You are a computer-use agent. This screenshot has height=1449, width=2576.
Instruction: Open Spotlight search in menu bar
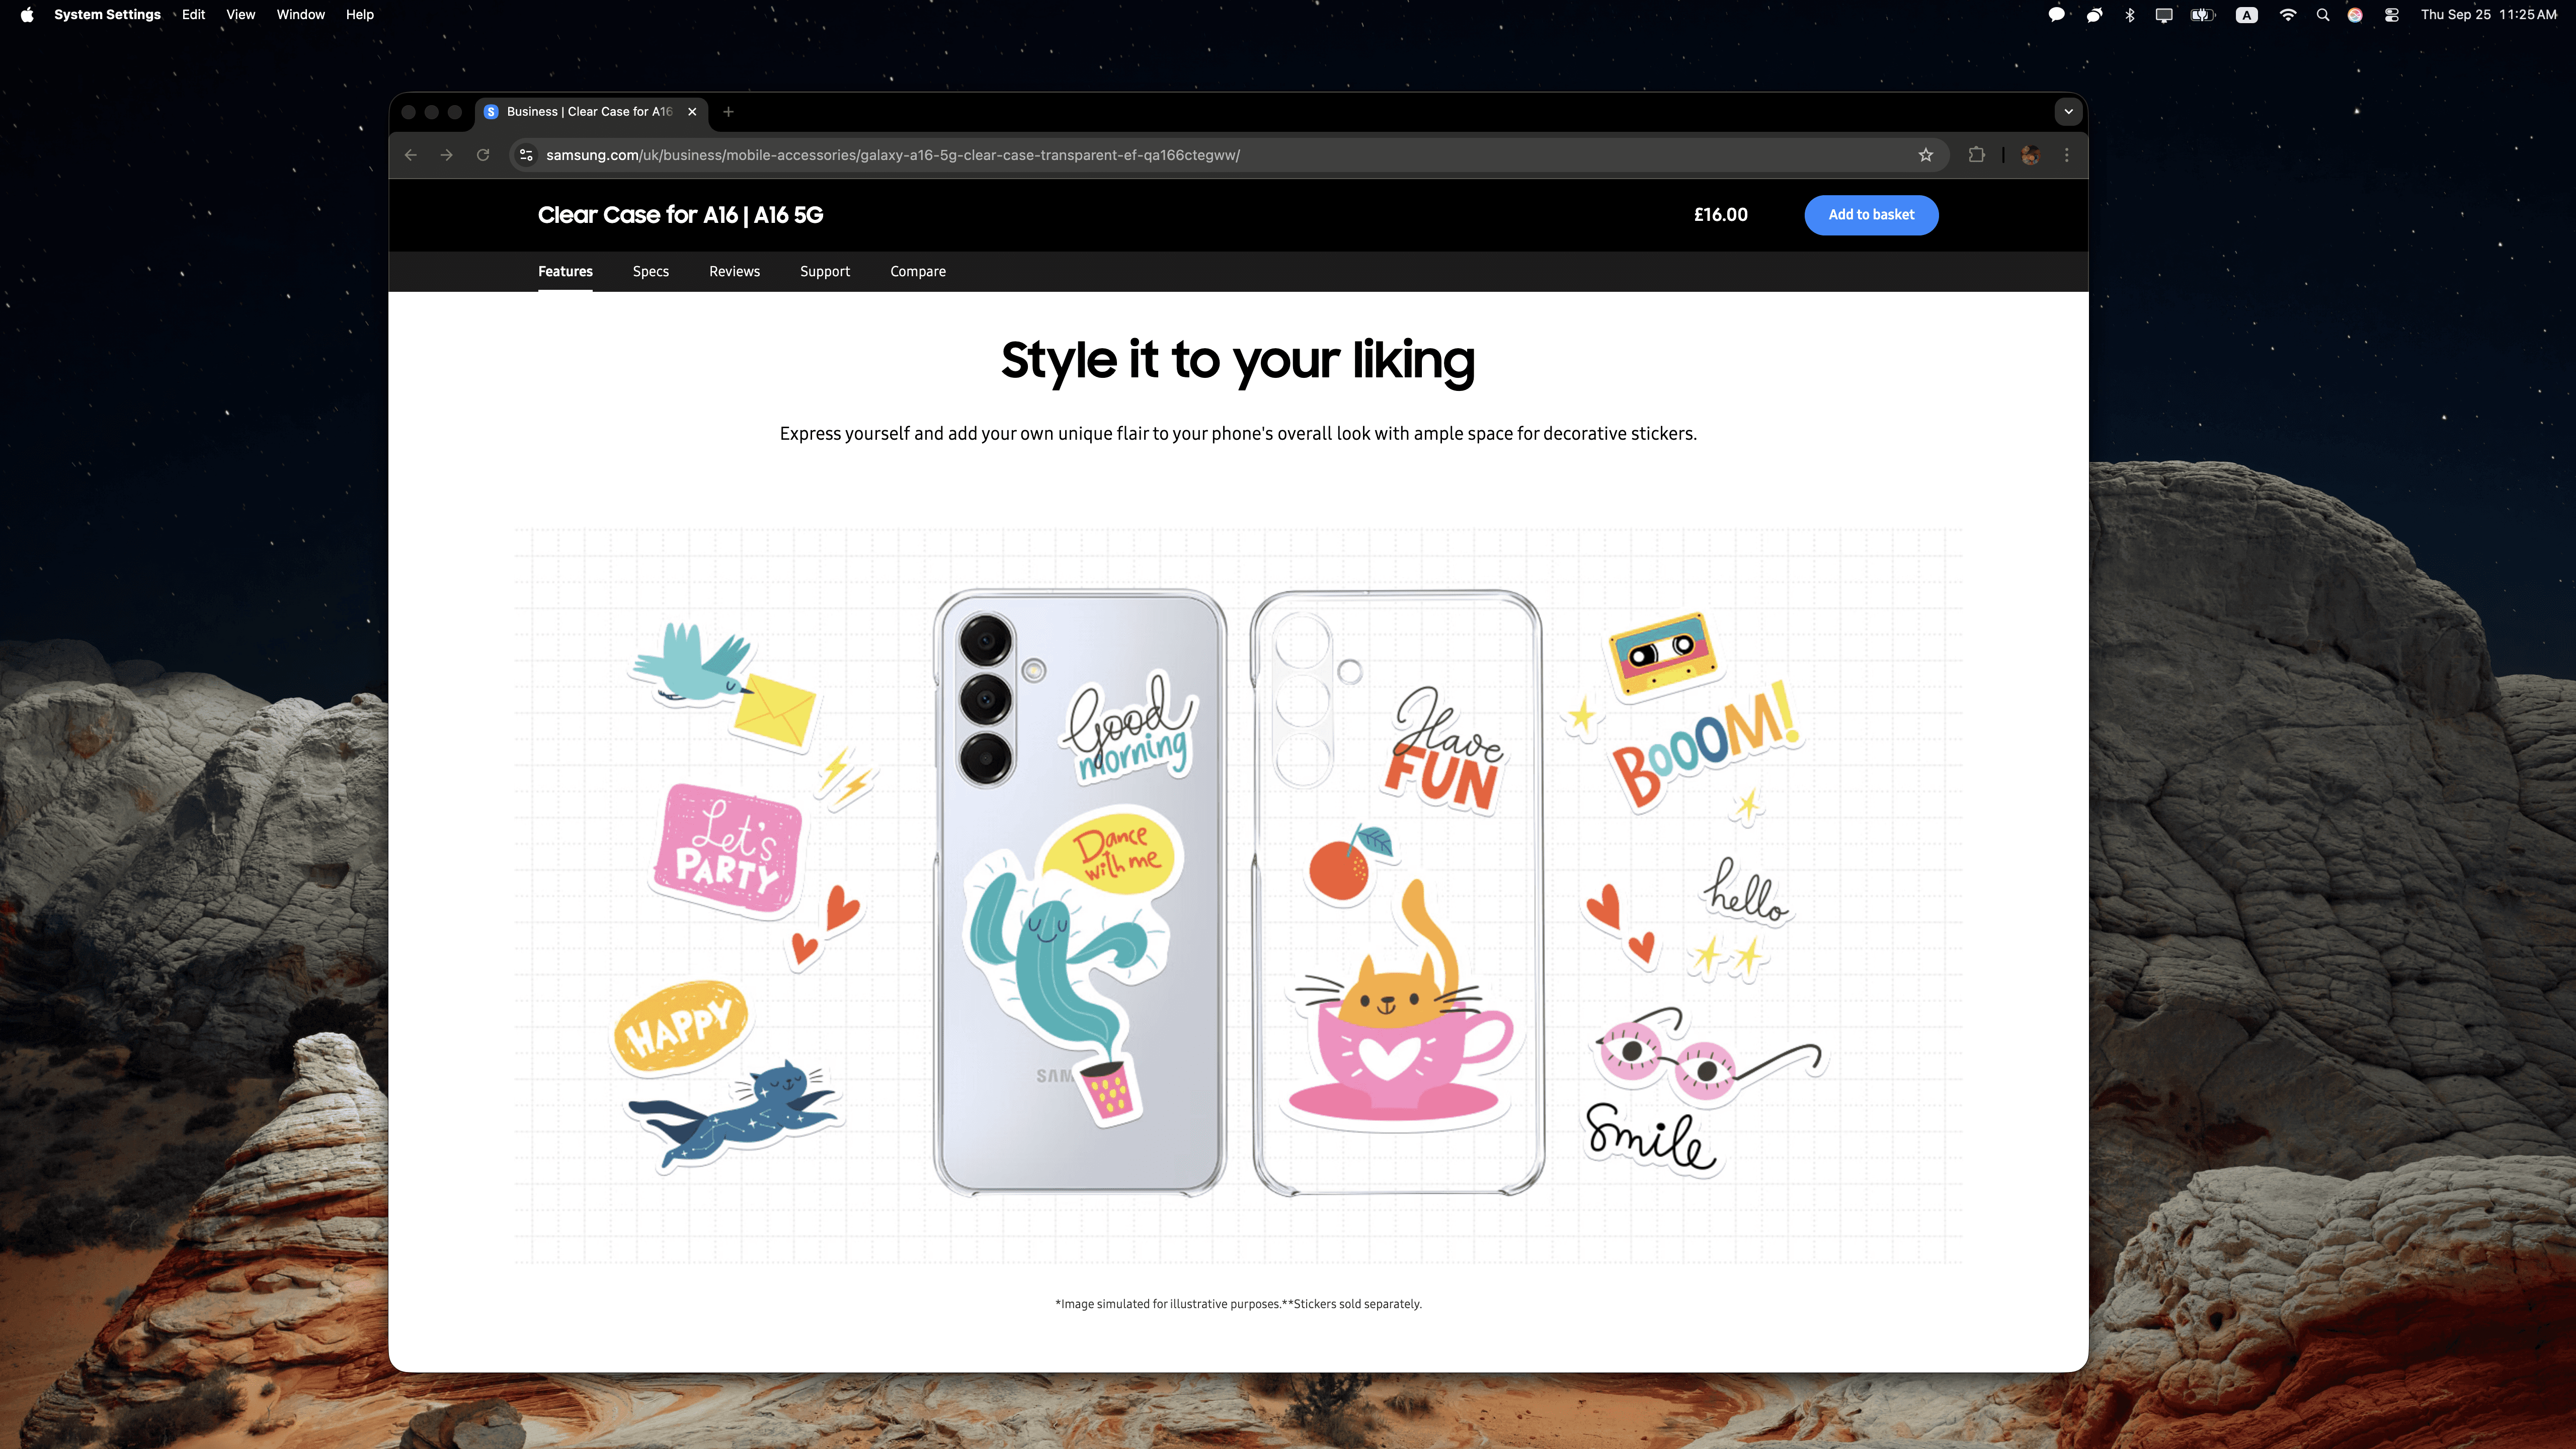point(2322,15)
